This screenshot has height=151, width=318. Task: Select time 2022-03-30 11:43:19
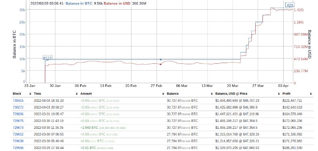coord(49,121)
